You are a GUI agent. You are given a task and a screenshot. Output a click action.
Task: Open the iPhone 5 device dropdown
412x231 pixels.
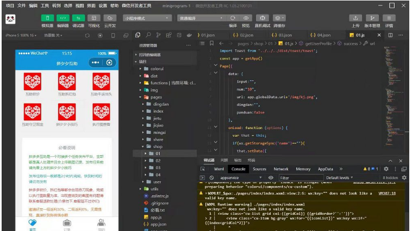[x=20, y=35]
